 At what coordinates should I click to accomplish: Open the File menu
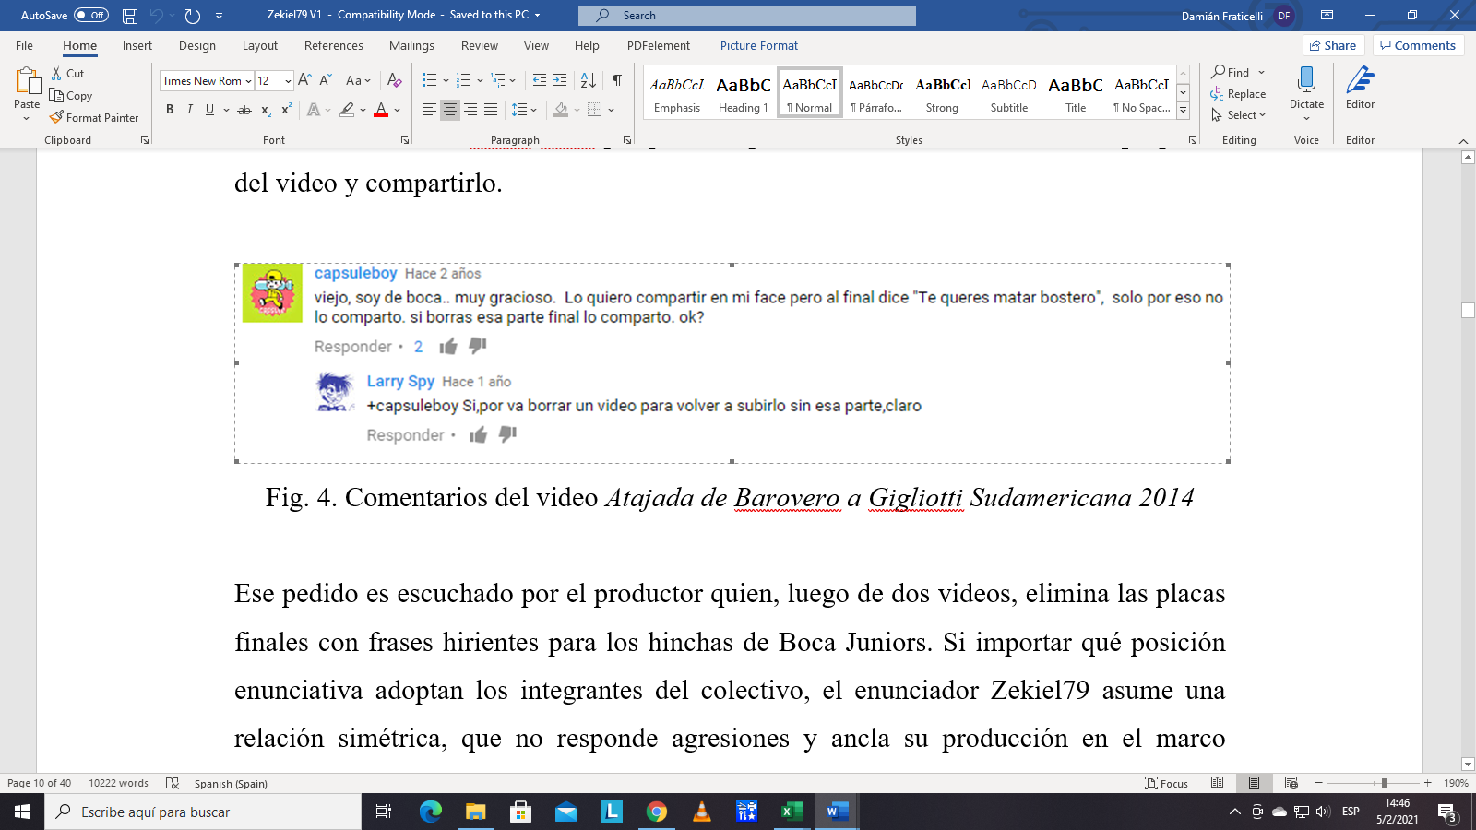(24, 45)
